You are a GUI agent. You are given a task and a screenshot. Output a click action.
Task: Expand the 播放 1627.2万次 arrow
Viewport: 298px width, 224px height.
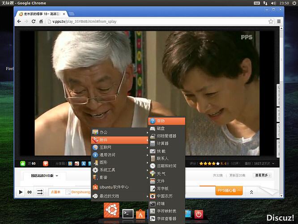pos(273,164)
